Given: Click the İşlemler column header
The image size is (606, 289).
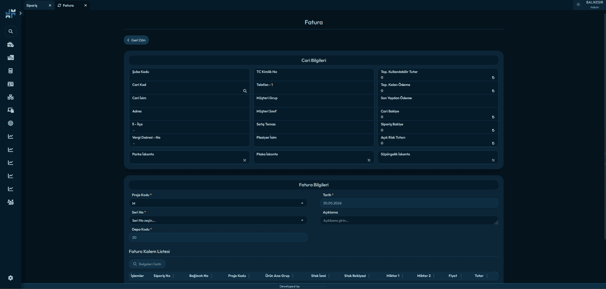Looking at the screenshot, I should pyautogui.click(x=137, y=276).
